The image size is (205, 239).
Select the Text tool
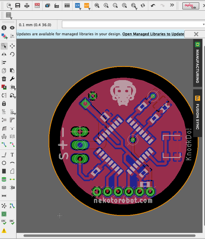tap(12, 155)
